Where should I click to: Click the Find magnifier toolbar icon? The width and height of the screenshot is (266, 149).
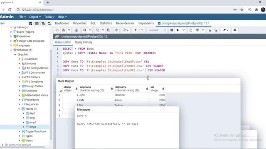[85, 30]
